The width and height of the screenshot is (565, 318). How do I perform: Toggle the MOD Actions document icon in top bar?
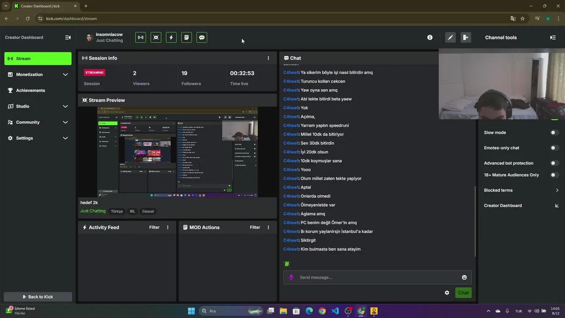pos(187,38)
